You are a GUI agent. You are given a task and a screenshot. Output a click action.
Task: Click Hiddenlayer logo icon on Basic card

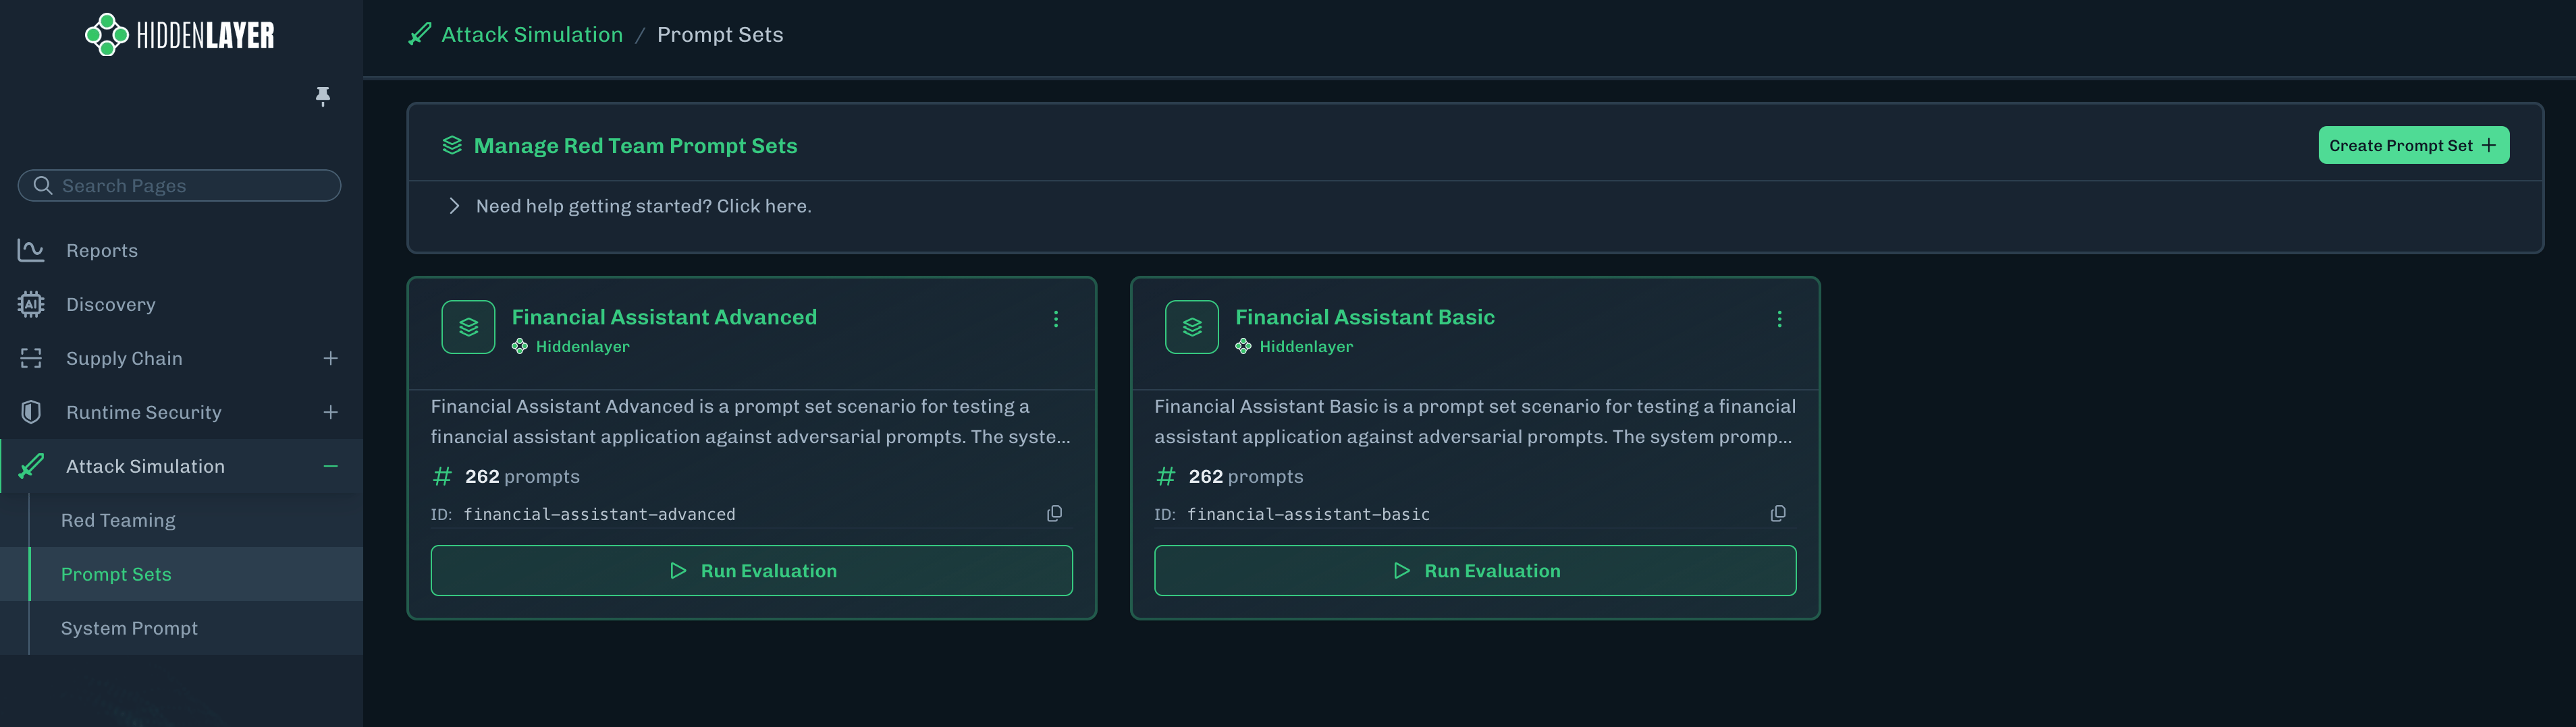(1243, 345)
